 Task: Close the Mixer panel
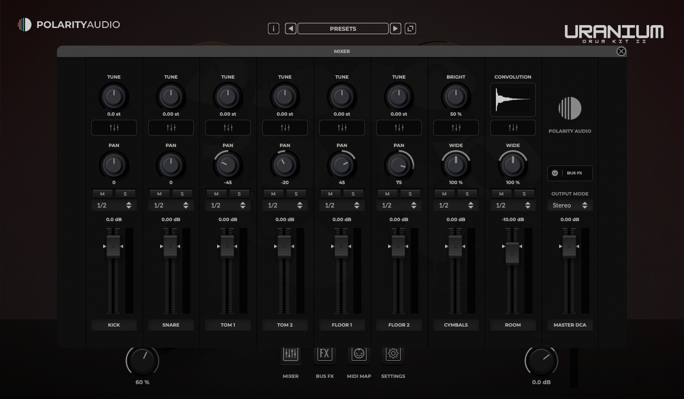[x=621, y=51]
